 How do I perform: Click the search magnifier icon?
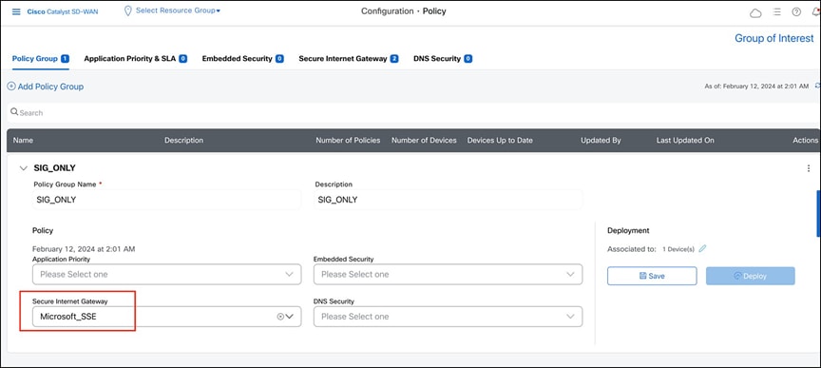tap(14, 112)
